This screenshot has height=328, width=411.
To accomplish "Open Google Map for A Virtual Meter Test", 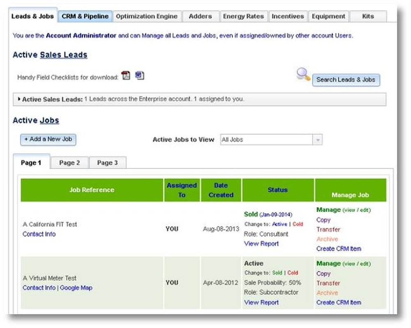I will pyautogui.click(x=76, y=288).
